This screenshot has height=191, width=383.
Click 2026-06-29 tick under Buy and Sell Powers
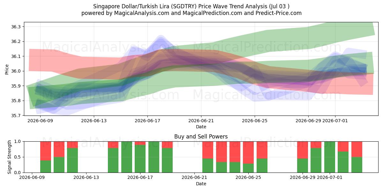coord(303,178)
